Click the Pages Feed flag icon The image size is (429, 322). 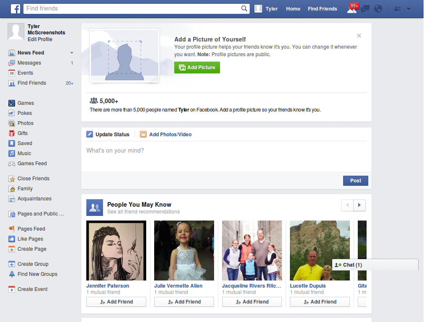(11, 229)
